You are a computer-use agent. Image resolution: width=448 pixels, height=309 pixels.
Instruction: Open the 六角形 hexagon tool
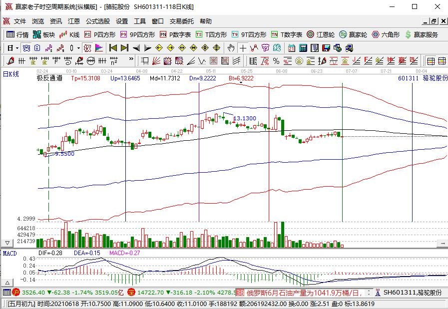pyautogui.click(x=386, y=34)
